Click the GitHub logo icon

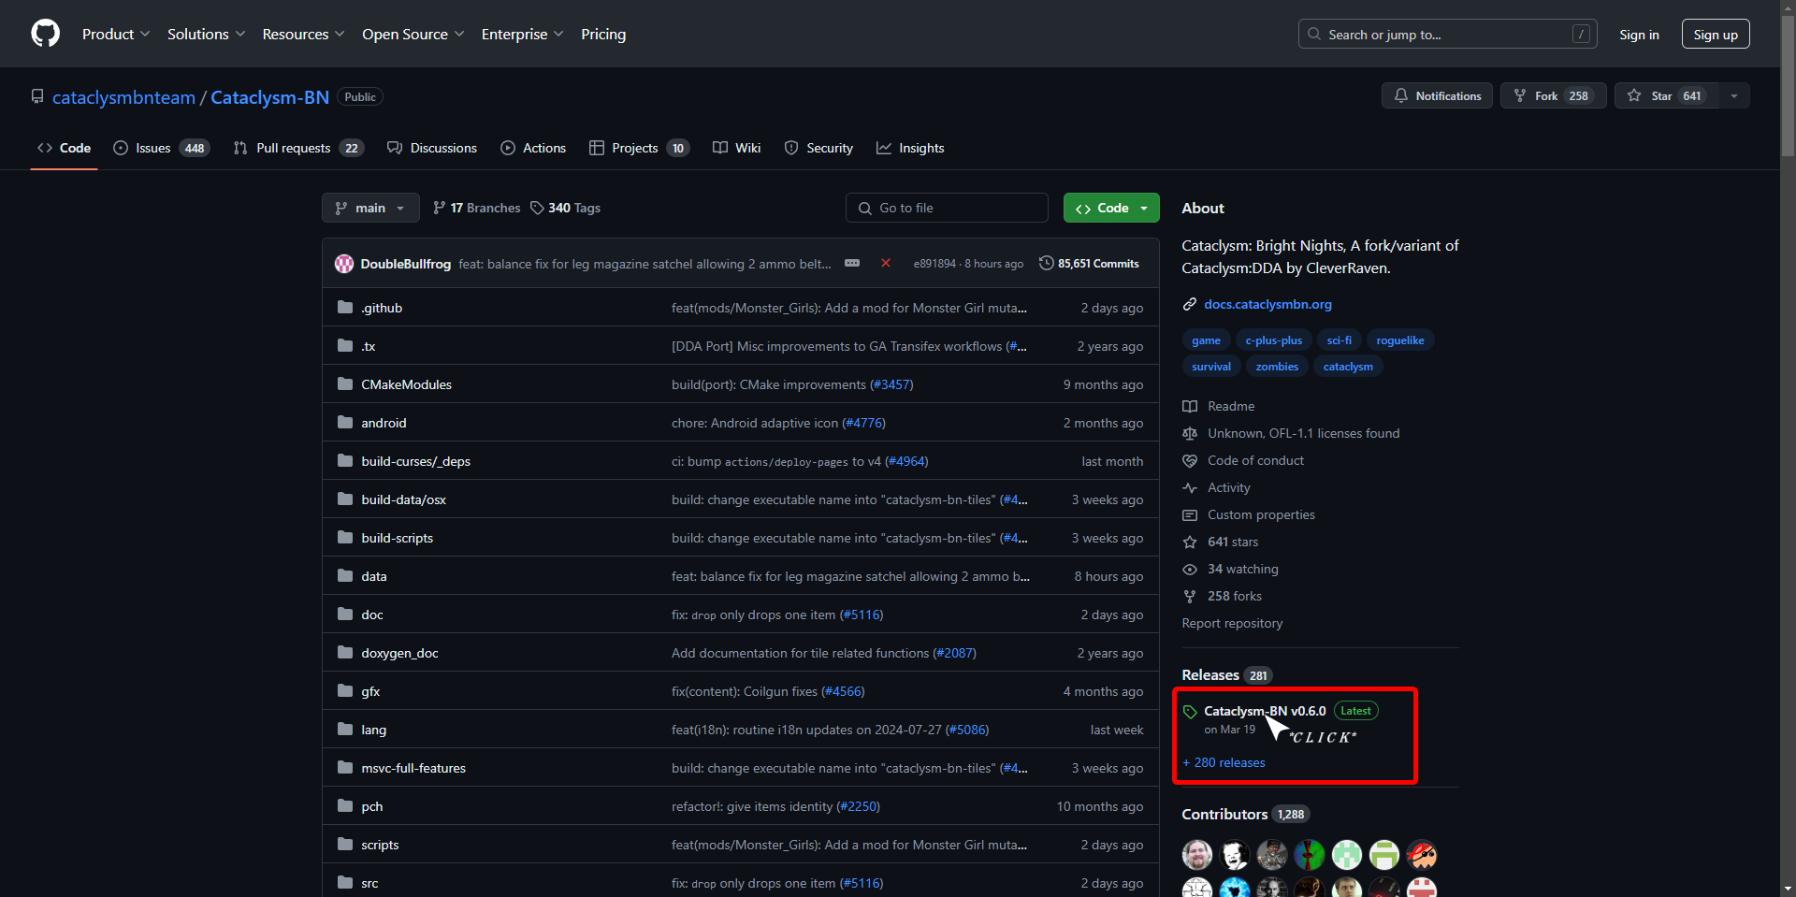(x=45, y=34)
